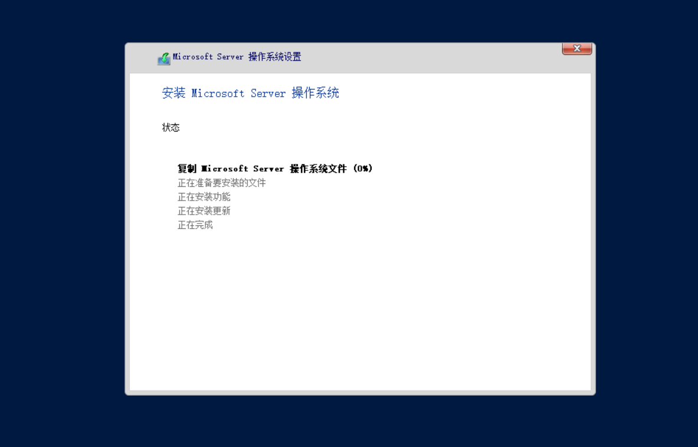
Task: Click the setup icon in the title bar
Action: tap(163, 58)
